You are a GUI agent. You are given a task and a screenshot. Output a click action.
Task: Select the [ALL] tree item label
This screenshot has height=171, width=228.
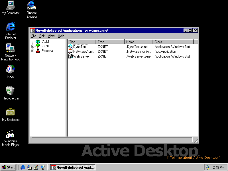[x=45, y=42]
